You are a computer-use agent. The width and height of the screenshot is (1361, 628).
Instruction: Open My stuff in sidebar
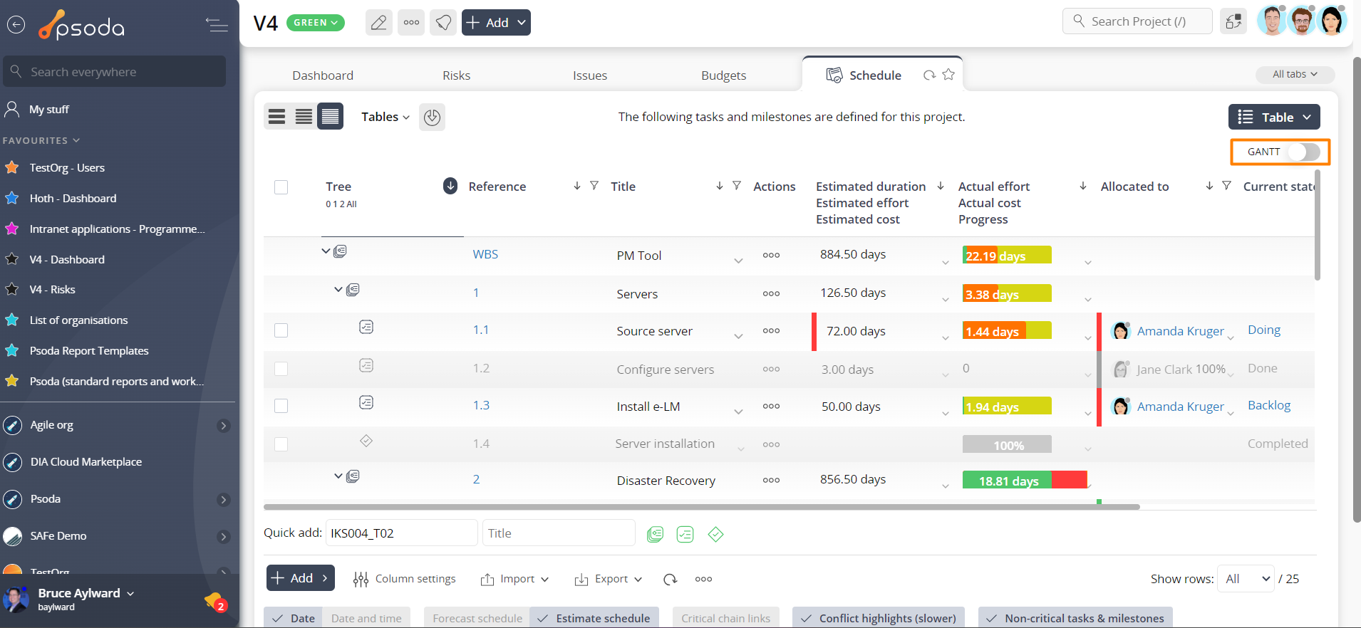(48, 110)
